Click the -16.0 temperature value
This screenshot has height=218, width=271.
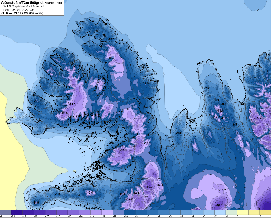tap(219, 205)
